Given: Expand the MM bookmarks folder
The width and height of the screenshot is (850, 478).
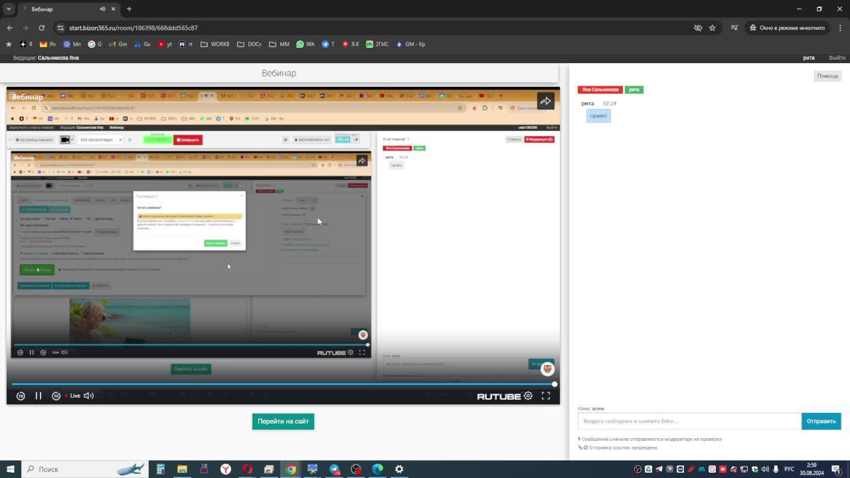Looking at the screenshot, I should pos(280,44).
